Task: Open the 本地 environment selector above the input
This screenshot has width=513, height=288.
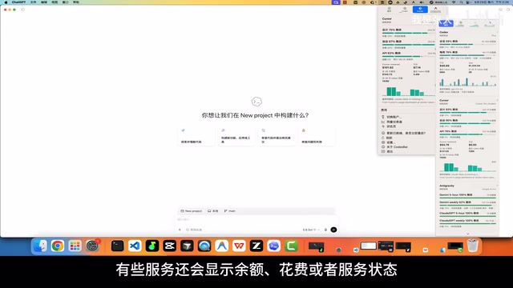Action: pyautogui.click(x=213, y=211)
